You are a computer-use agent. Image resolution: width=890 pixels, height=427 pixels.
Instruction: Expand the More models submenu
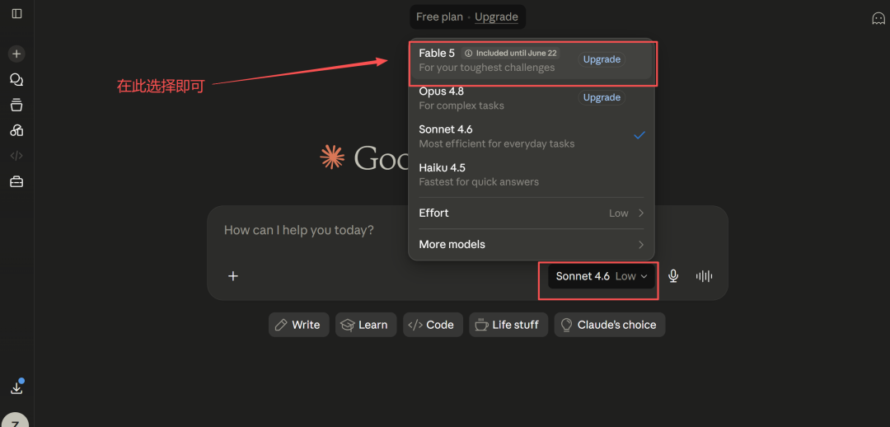[x=531, y=245]
